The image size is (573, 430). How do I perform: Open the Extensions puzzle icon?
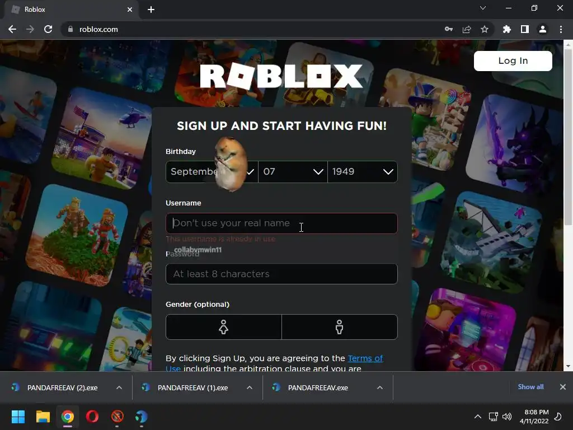point(507,29)
